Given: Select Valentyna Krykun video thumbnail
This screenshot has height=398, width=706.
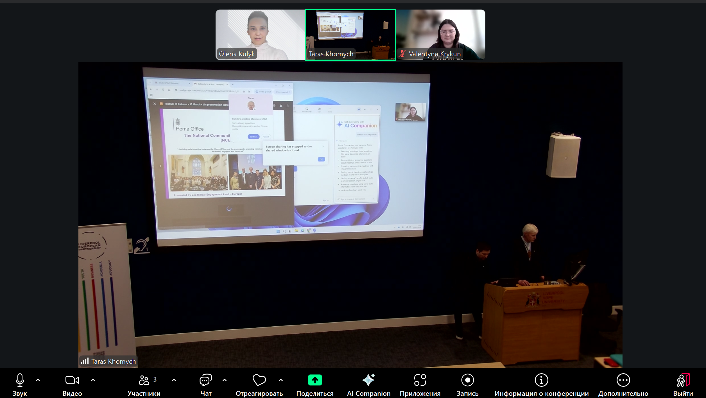Looking at the screenshot, I should pyautogui.click(x=440, y=35).
